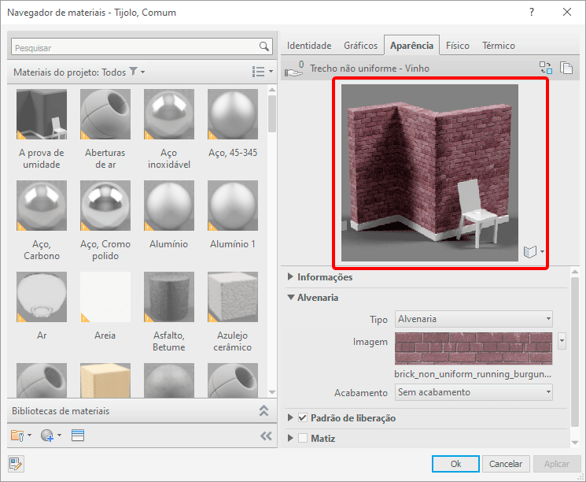Viewport: 586px width, 482px height.
Task: Enable the Matiz checkbox
Action: click(303, 438)
